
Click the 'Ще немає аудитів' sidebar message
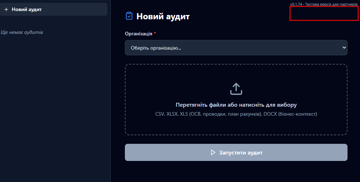[x=22, y=32]
